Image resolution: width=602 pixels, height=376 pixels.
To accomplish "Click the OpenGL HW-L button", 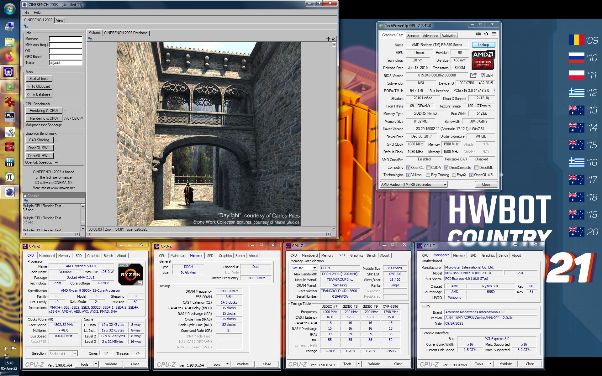I will coord(40,156).
